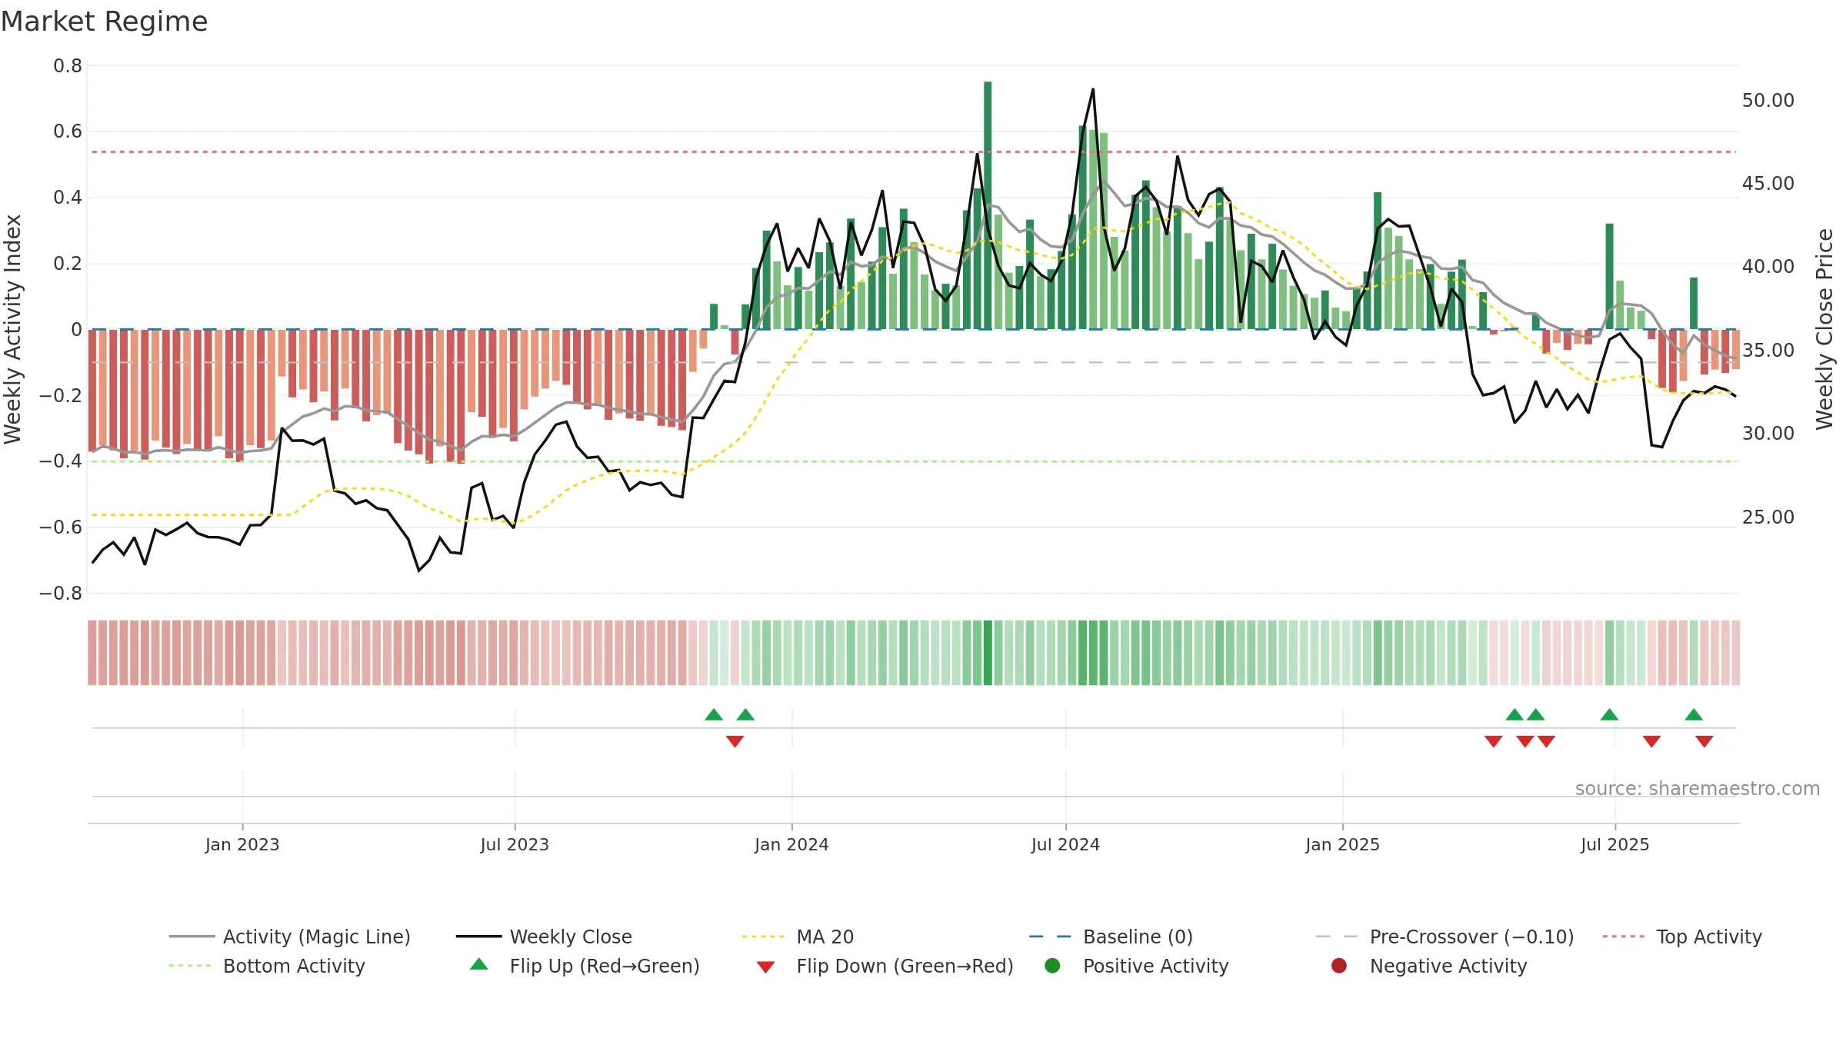Click the Jul 2023 axis label
1846x1038 pixels.
pos(515,844)
